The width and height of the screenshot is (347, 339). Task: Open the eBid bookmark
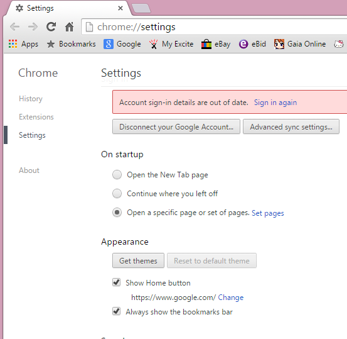point(252,44)
